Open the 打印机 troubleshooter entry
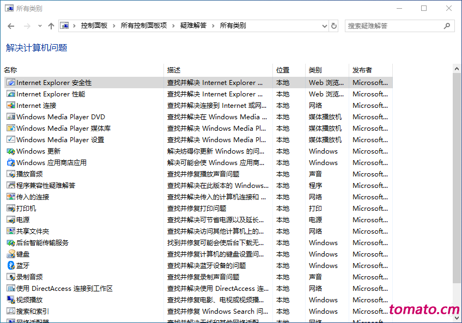Screen dimensions: 462x323 26,209
